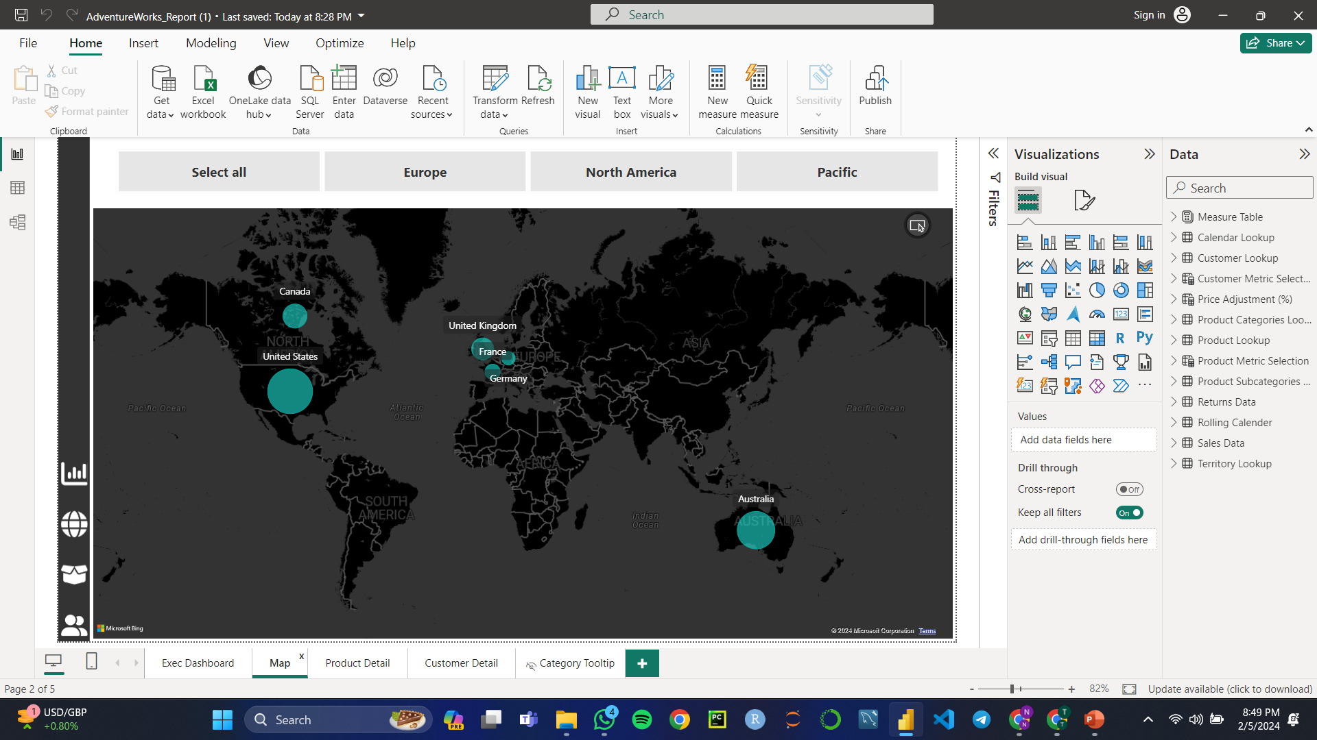Expand the Product Lookup table
The image size is (1317, 740).
coord(1174,340)
